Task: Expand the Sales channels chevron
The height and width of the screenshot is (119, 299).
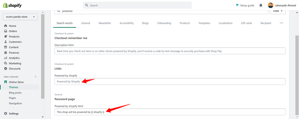Action: click(36, 77)
